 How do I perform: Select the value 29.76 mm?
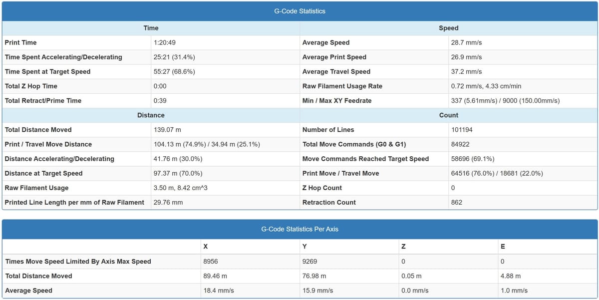pos(168,202)
